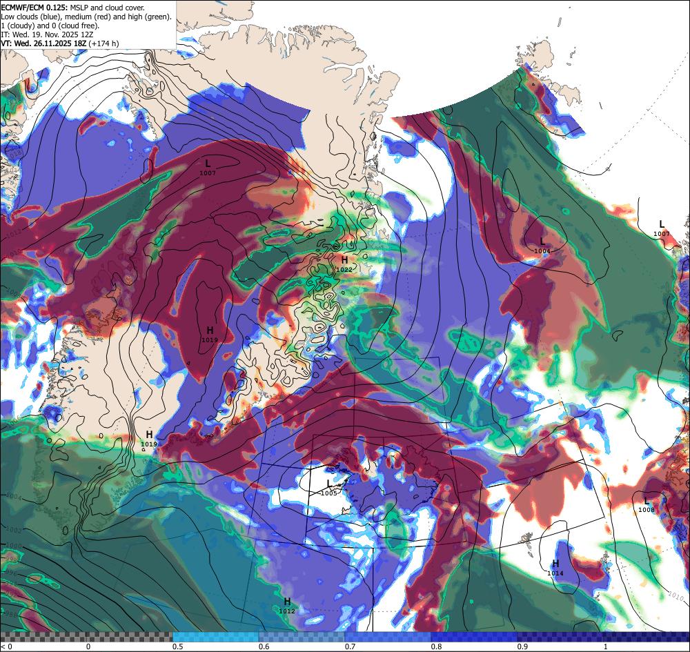
Task: Click the 0.7–0.8 color scale segment
Action: (388, 637)
